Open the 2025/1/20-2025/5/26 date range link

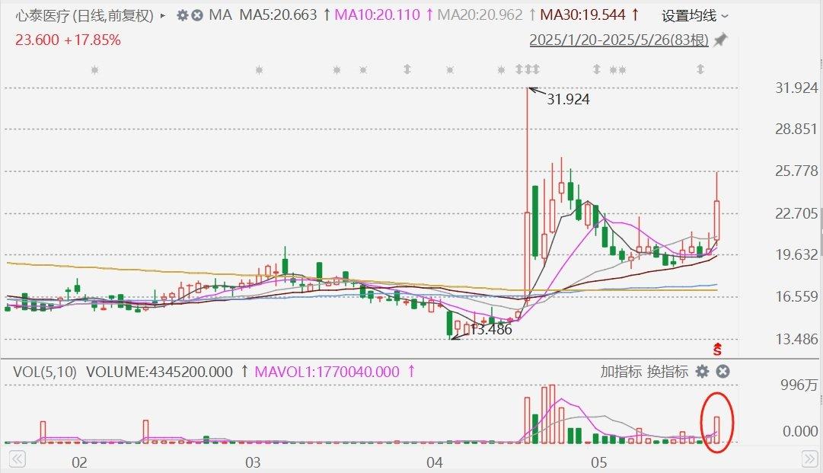pos(620,40)
